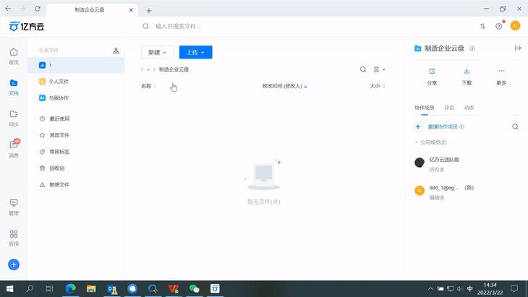The width and height of the screenshot is (528, 297).
Task: Open 消息 messages in left sidebar
Action: pos(14,148)
